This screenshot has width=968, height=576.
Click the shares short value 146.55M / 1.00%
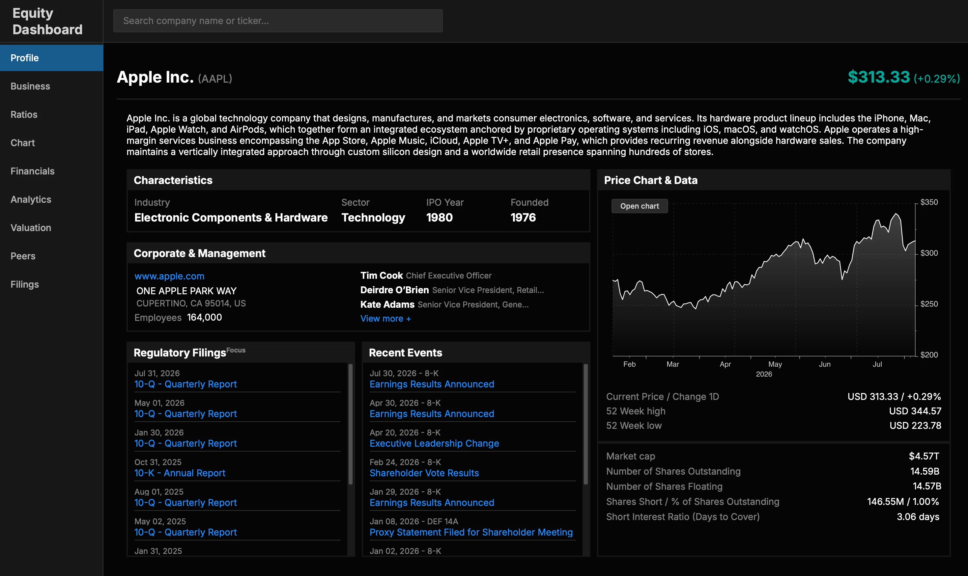click(x=903, y=502)
